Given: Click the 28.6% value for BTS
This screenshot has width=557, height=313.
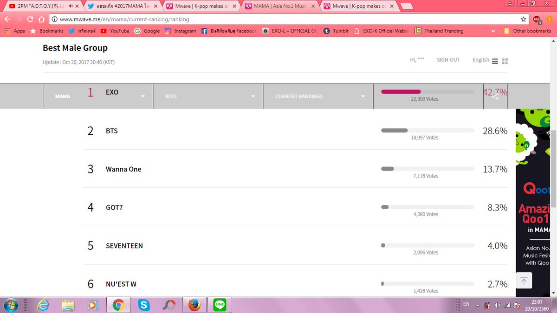Looking at the screenshot, I should [495, 131].
